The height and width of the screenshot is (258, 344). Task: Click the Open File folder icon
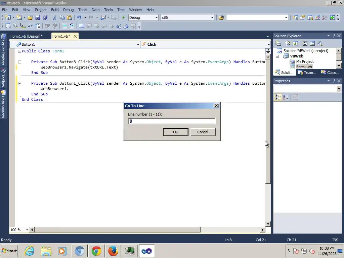30,17
